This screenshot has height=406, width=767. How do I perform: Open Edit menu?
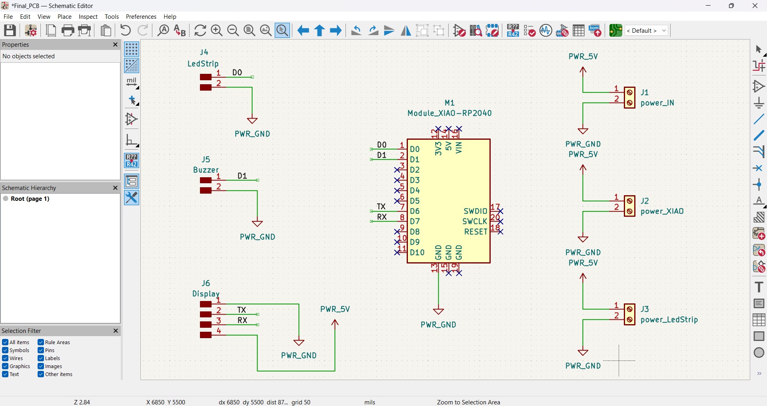[x=25, y=16]
